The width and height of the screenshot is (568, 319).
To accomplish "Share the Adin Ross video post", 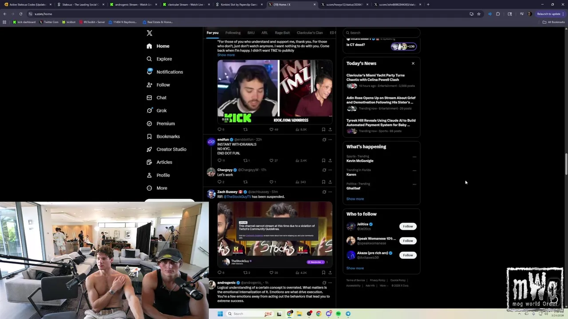I will 330,129.
